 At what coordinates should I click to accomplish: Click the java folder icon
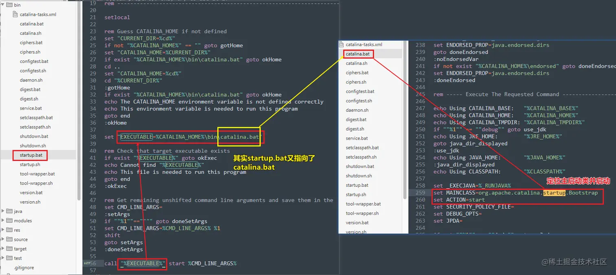(x=10, y=211)
